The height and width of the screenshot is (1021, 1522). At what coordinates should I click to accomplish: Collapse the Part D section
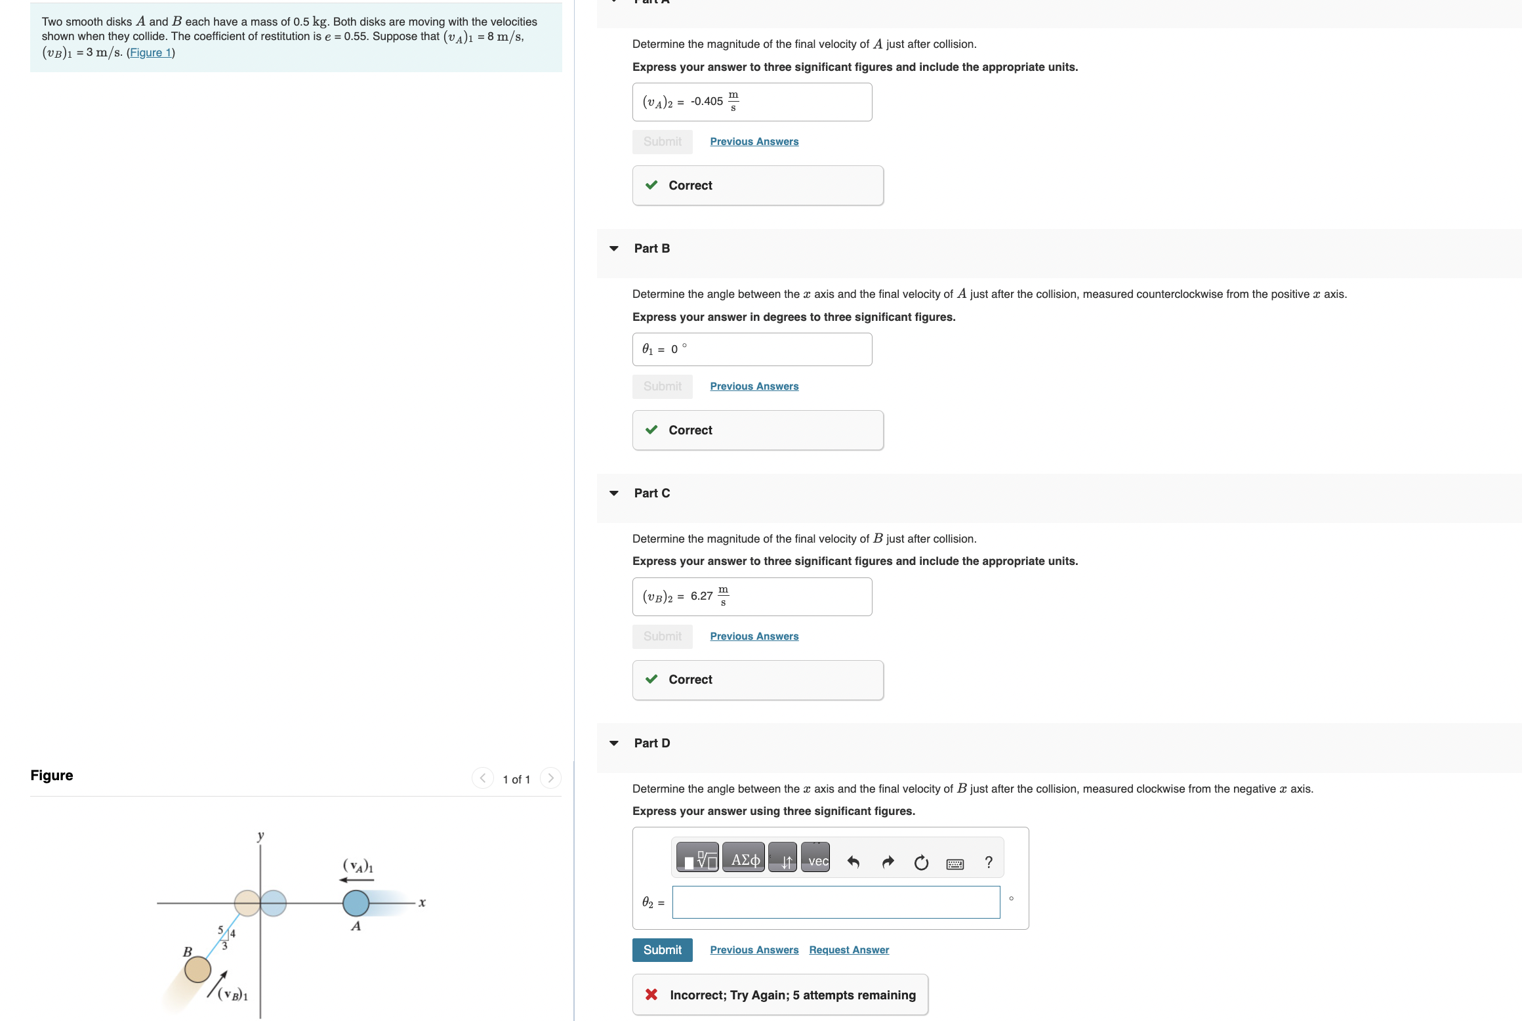613,743
